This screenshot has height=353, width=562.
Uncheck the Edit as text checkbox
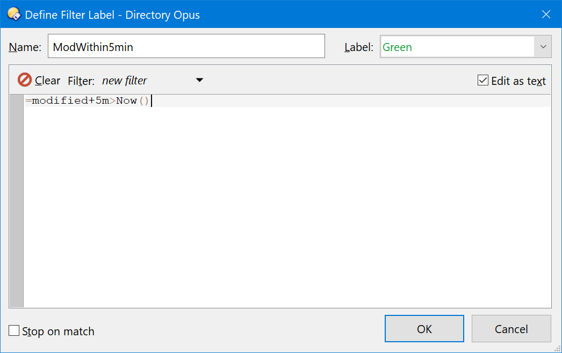[x=483, y=80]
